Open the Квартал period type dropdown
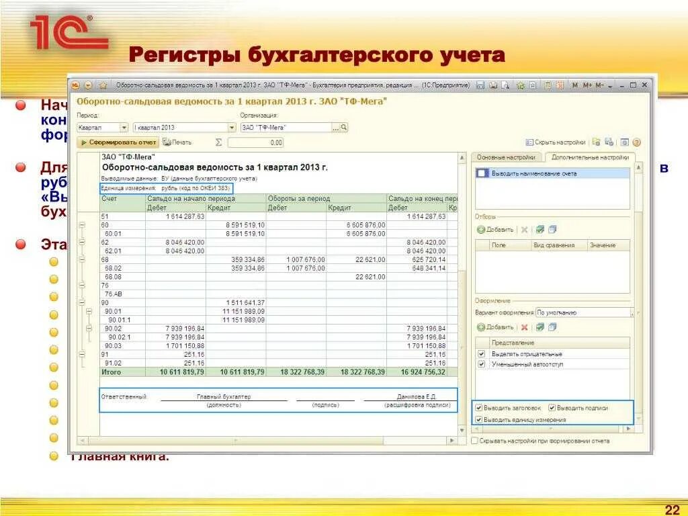Viewport: 688px width, 516px height. tap(124, 127)
